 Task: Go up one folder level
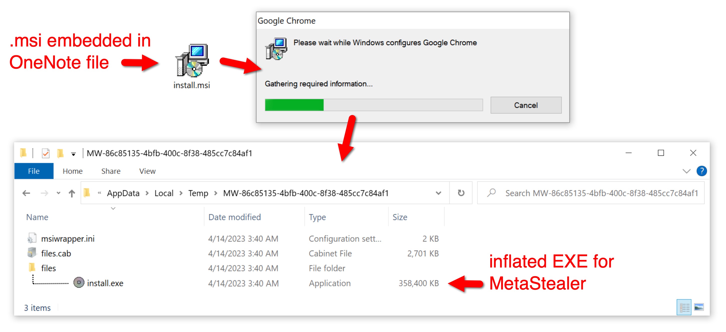point(72,193)
